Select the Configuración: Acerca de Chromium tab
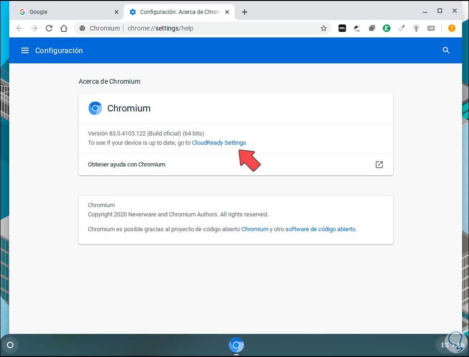 pyautogui.click(x=179, y=12)
